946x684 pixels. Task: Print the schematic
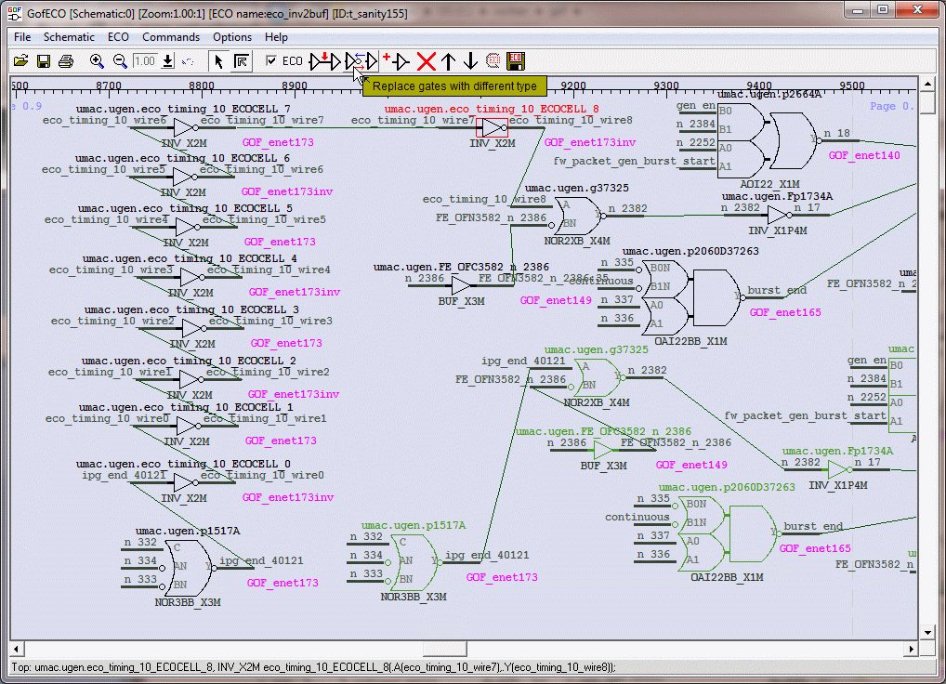tap(66, 61)
